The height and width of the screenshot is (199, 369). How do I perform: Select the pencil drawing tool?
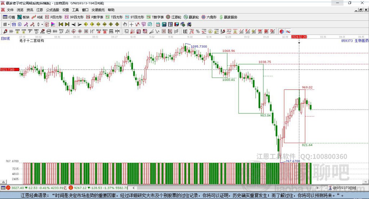coord(5,32)
